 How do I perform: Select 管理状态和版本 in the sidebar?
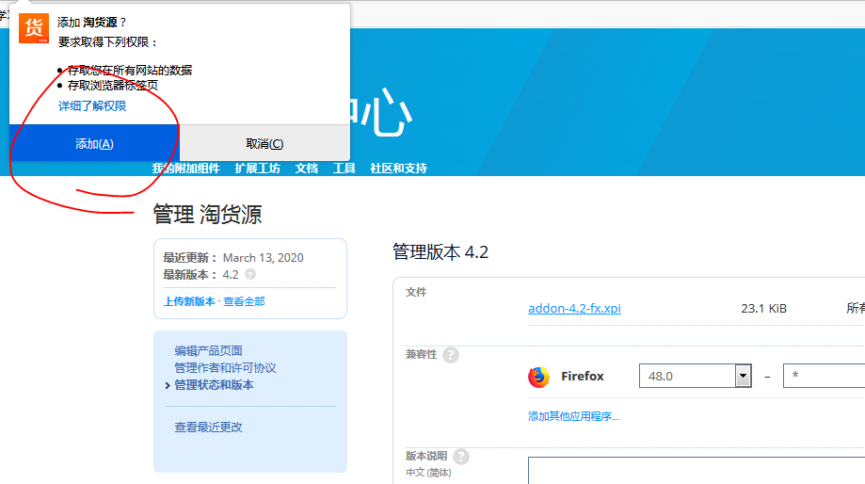[x=214, y=385]
